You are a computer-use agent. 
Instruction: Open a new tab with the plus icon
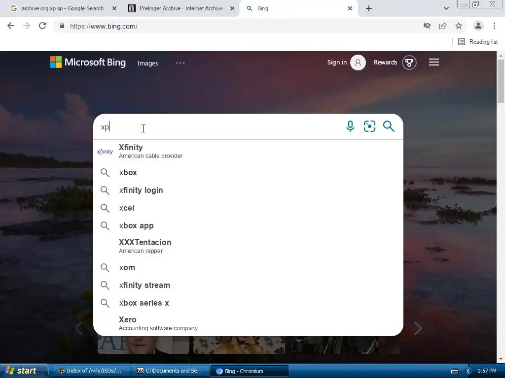tap(369, 8)
